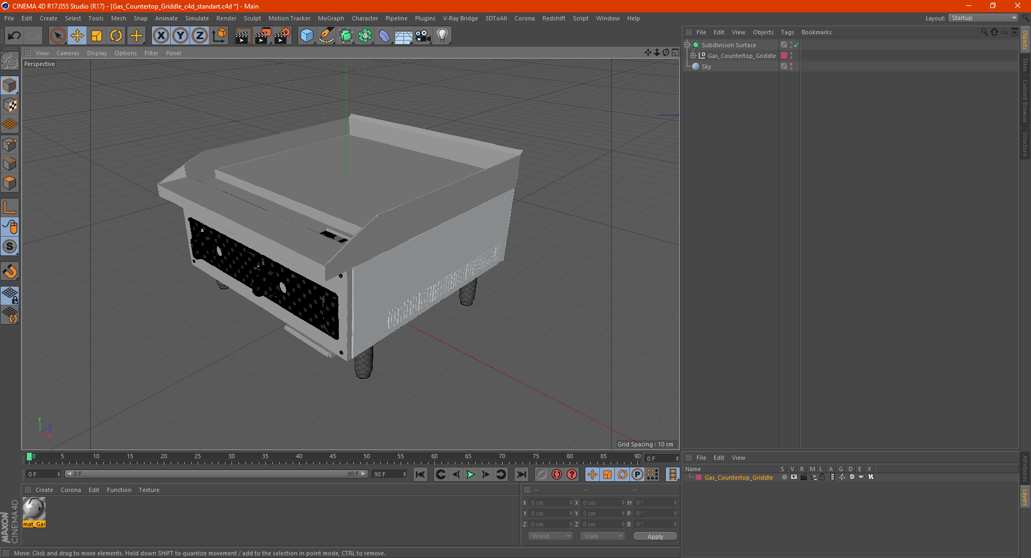Screen dimensions: 1031x558
Task: Render the active view
Action: pyautogui.click(x=243, y=36)
